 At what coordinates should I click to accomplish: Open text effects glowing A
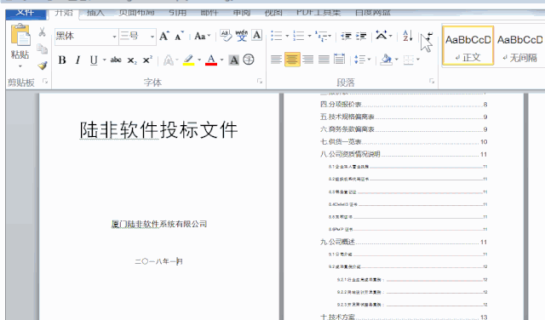point(169,60)
